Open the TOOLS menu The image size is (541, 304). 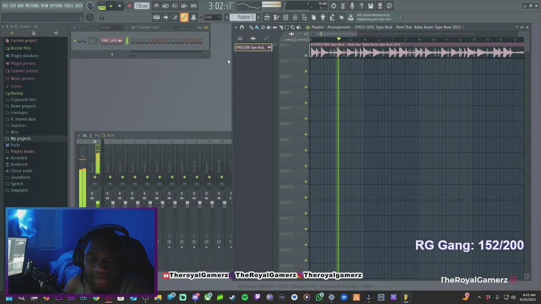[69, 6]
